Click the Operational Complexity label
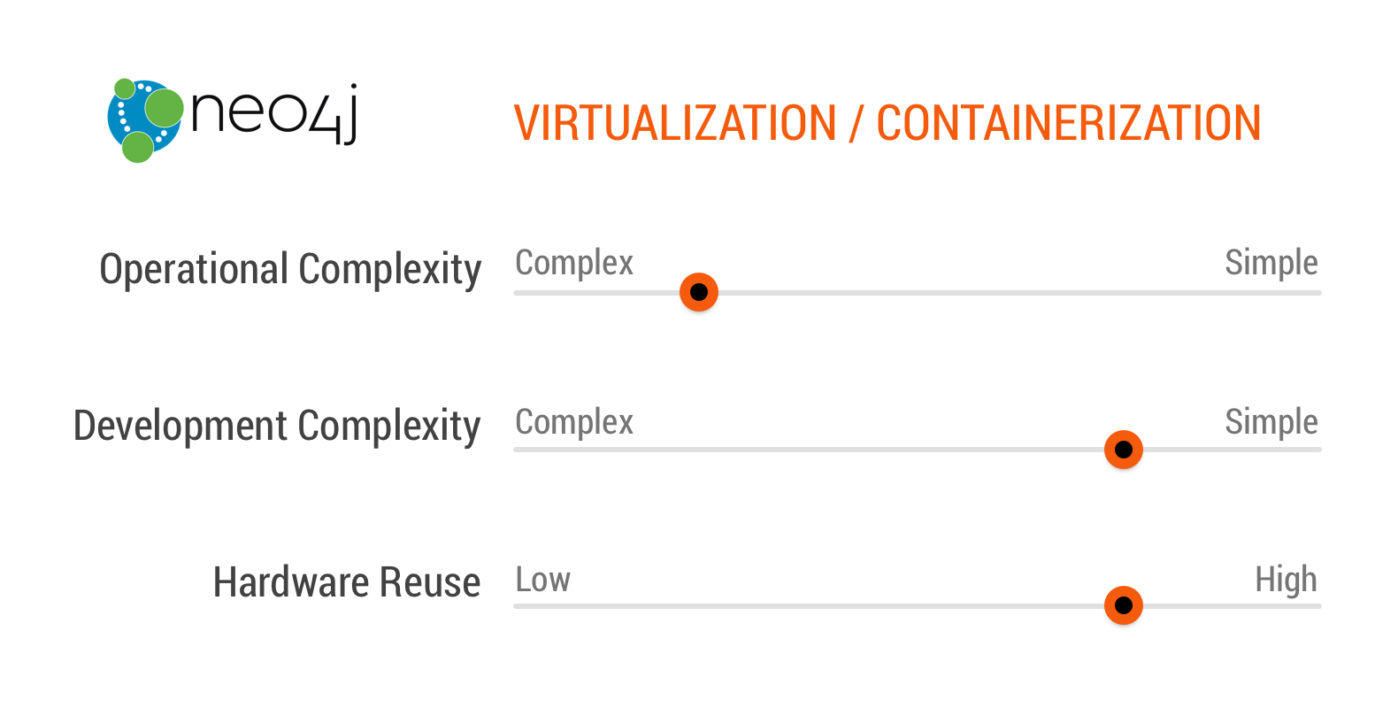 tap(290, 269)
